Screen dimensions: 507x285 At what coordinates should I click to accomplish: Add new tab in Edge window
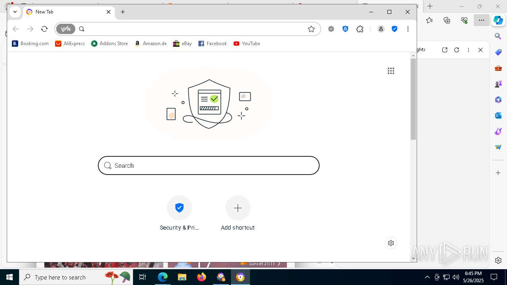[x=430, y=6]
